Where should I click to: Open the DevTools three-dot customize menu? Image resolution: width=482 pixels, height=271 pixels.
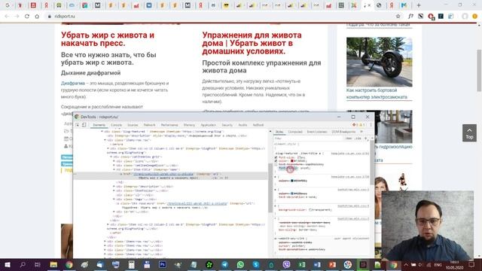(371, 125)
